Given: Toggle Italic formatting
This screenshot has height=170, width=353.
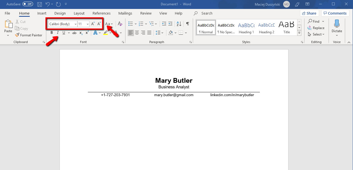Looking at the screenshot, I should pyautogui.click(x=58, y=33).
